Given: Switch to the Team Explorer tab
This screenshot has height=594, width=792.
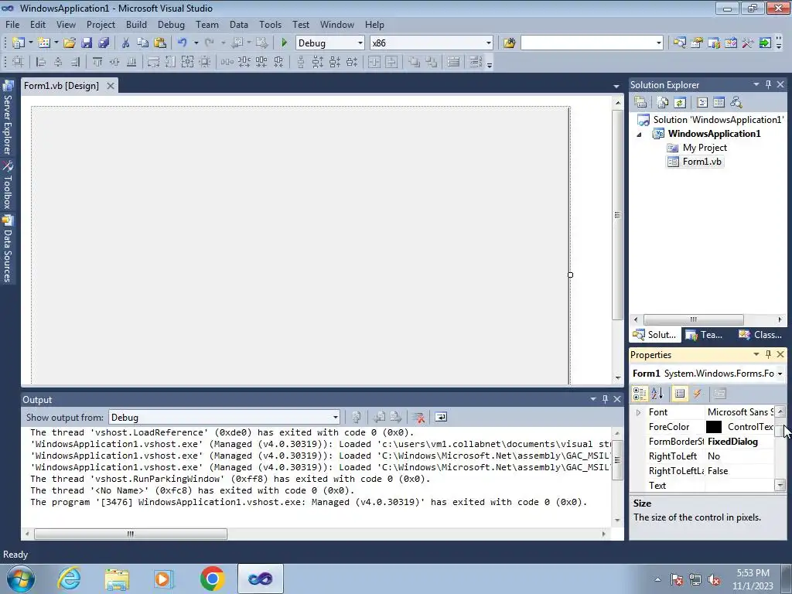Looking at the screenshot, I should click(x=705, y=334).
